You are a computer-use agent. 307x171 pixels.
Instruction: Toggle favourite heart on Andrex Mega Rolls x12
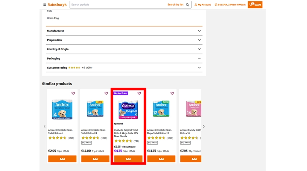tap(172, 93)
